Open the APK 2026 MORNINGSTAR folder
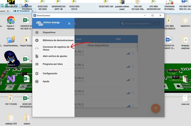Viewport: 191px width, 126px height. click(x=154, y=5)
